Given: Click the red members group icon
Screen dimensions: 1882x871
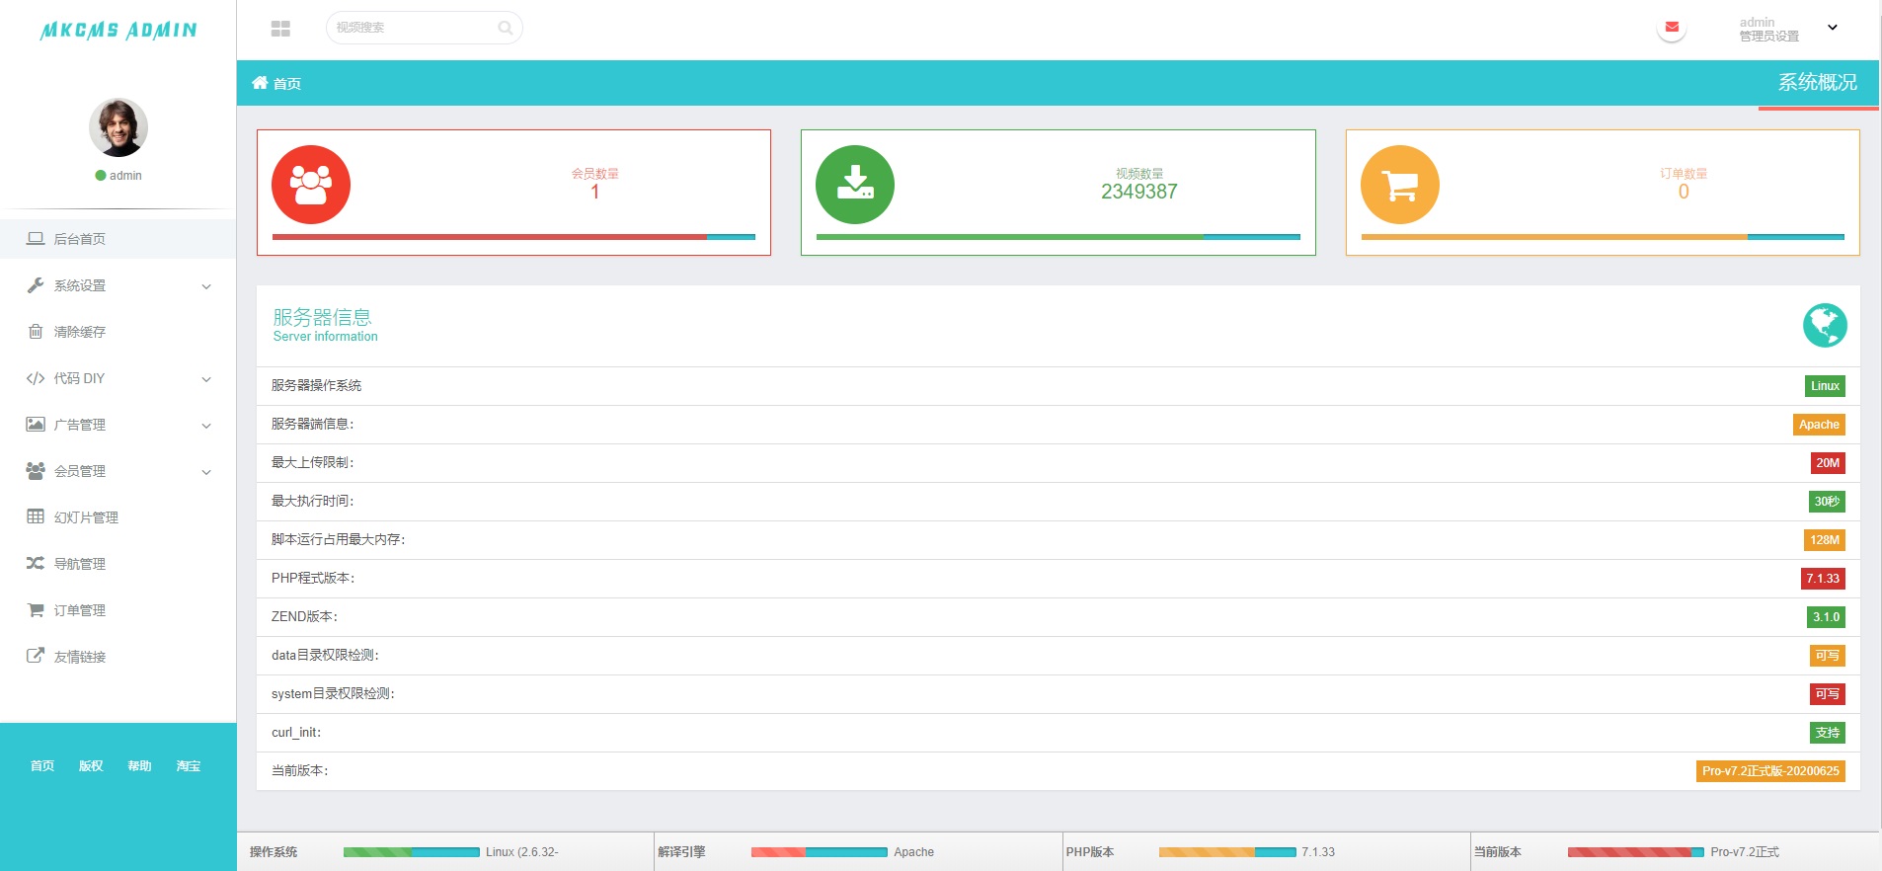Looking at the screenshot, I should click(x=311, y=185).
